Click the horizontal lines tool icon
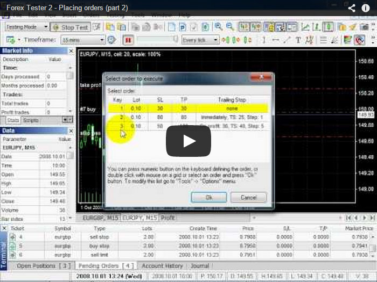This screenshot has height=282, width=377. click(323, 40)
